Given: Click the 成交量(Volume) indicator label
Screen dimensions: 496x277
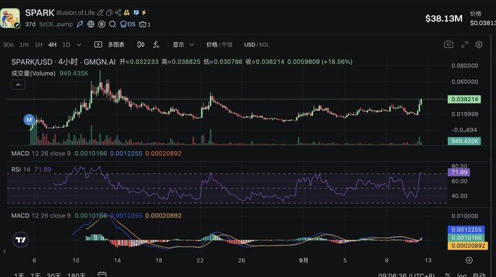Looking at the screenshot, I should click(33, 73).
